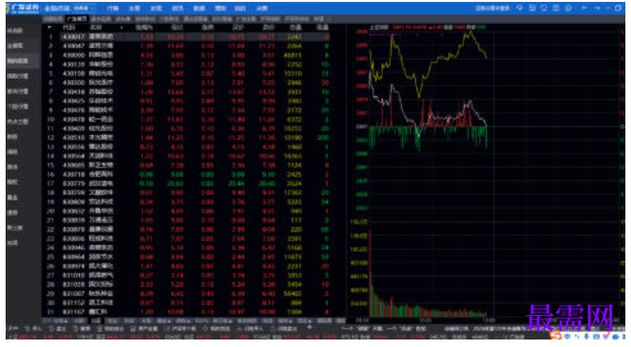Select stock code 430425 in row 8

[73, 101]
